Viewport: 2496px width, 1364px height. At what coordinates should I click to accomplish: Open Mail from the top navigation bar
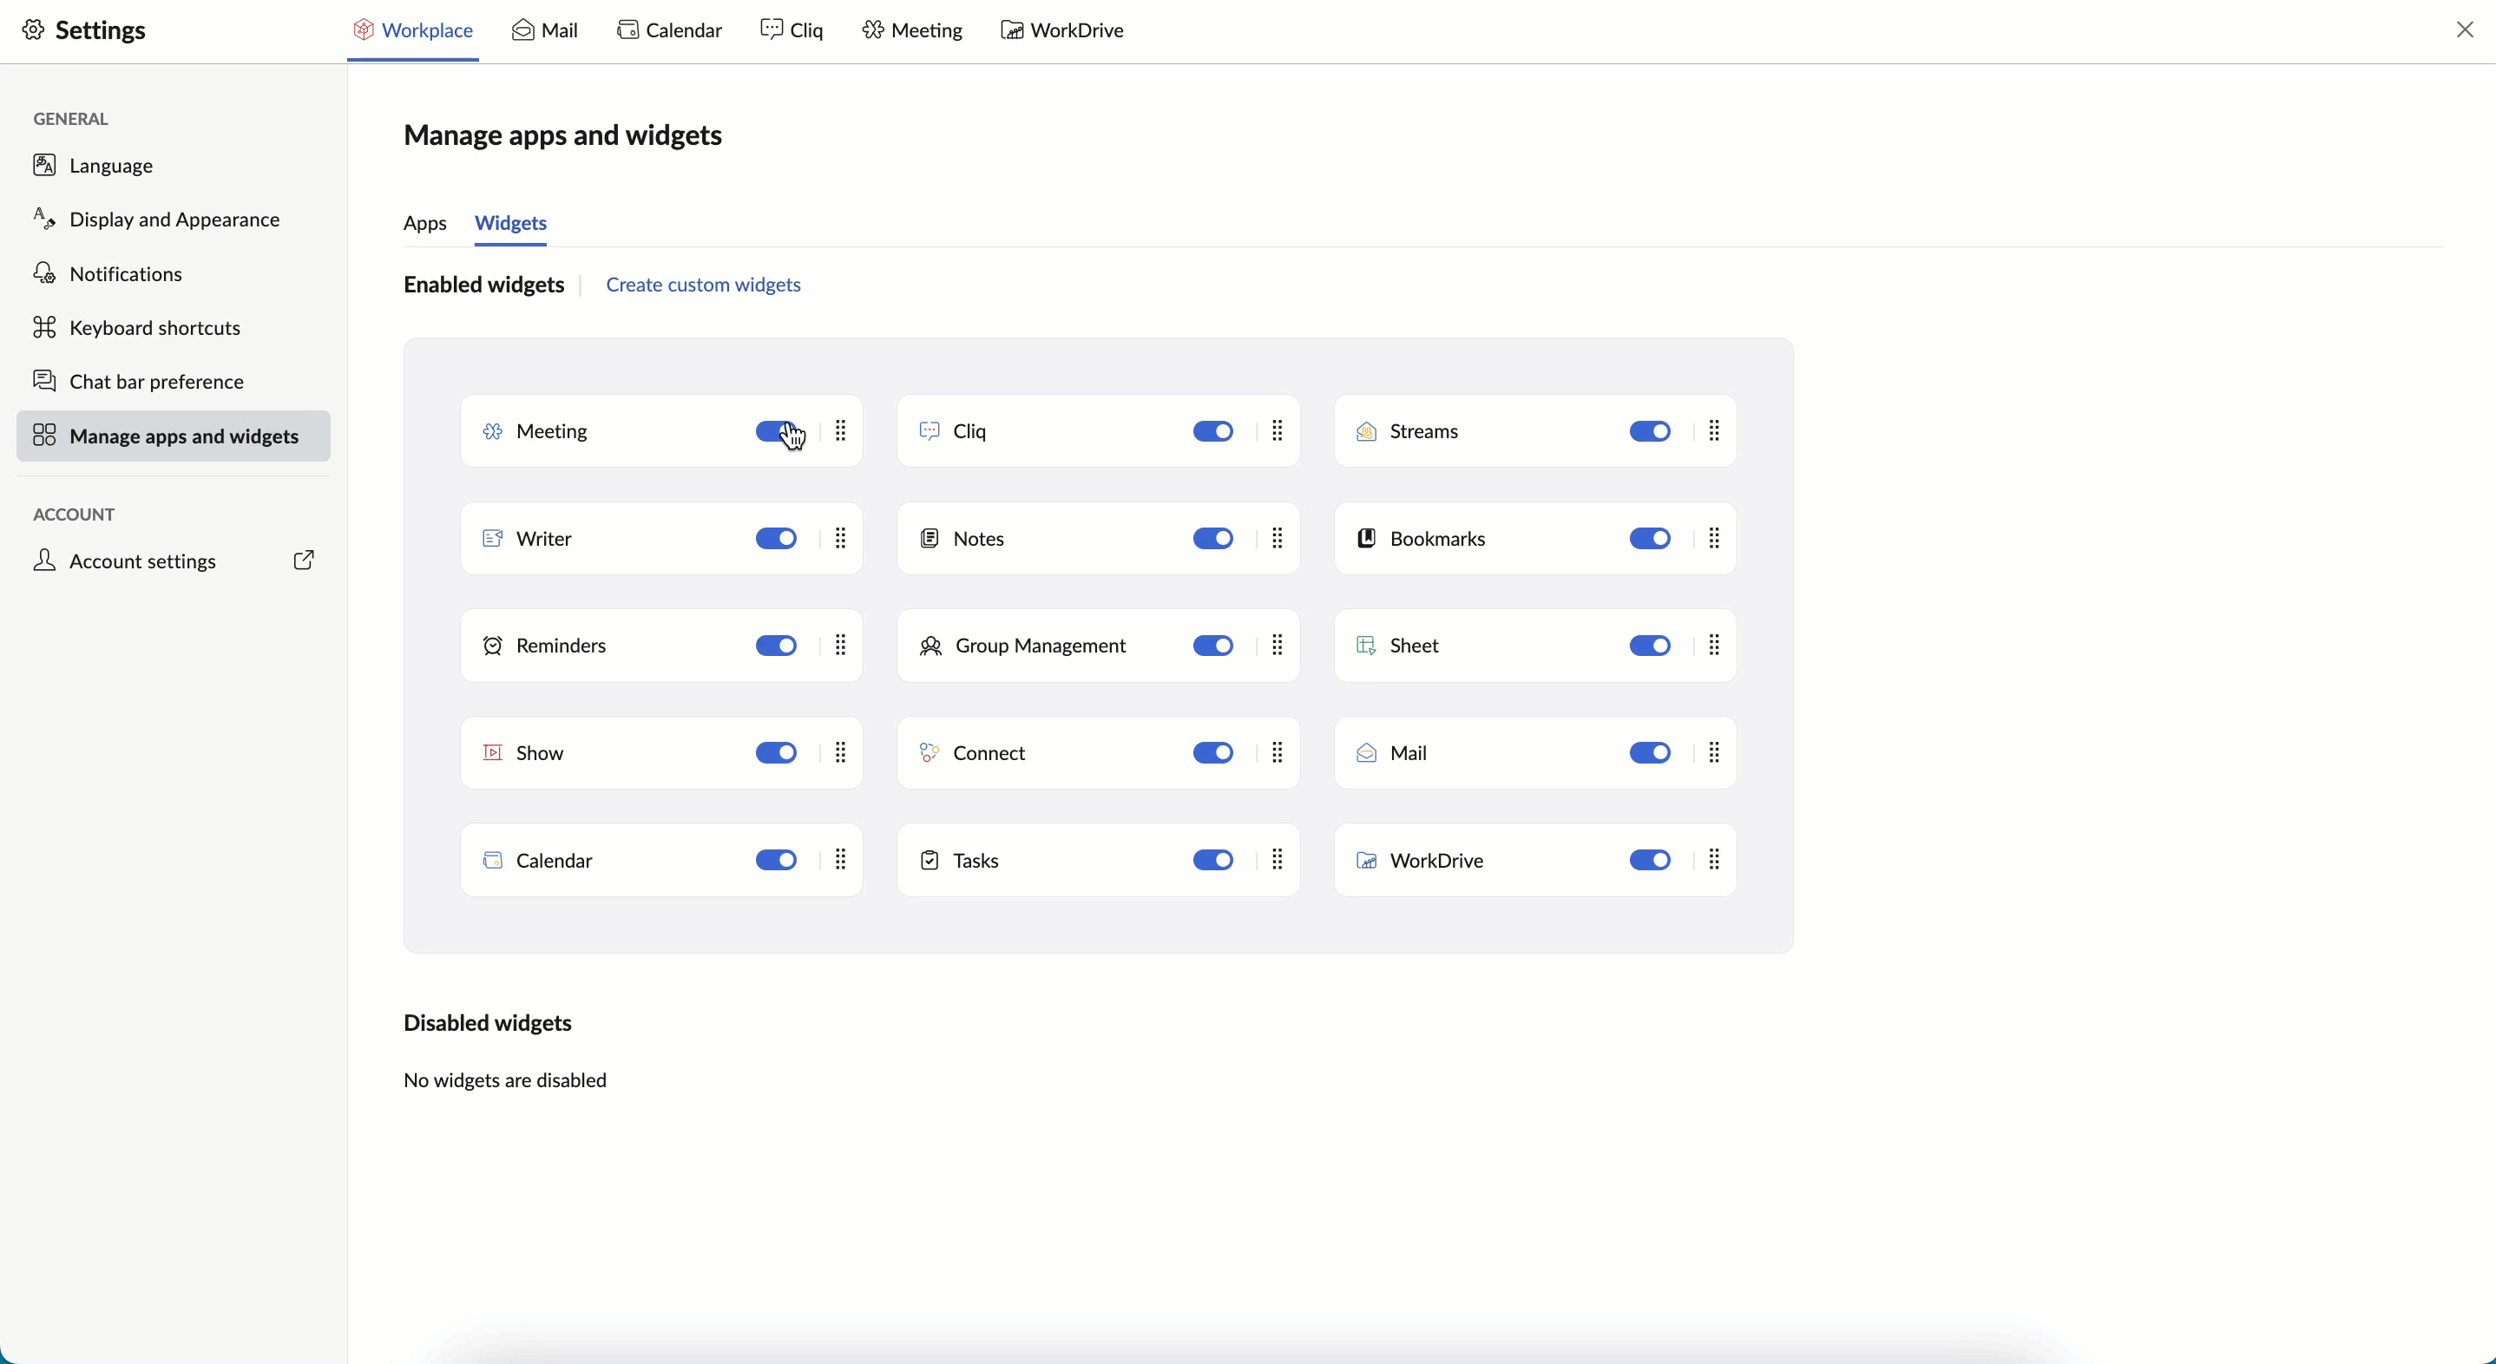pyautogui.click(x=544, y=30)
